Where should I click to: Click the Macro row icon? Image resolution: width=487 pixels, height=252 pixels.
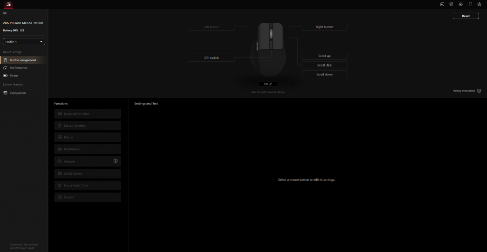(59, 137)
